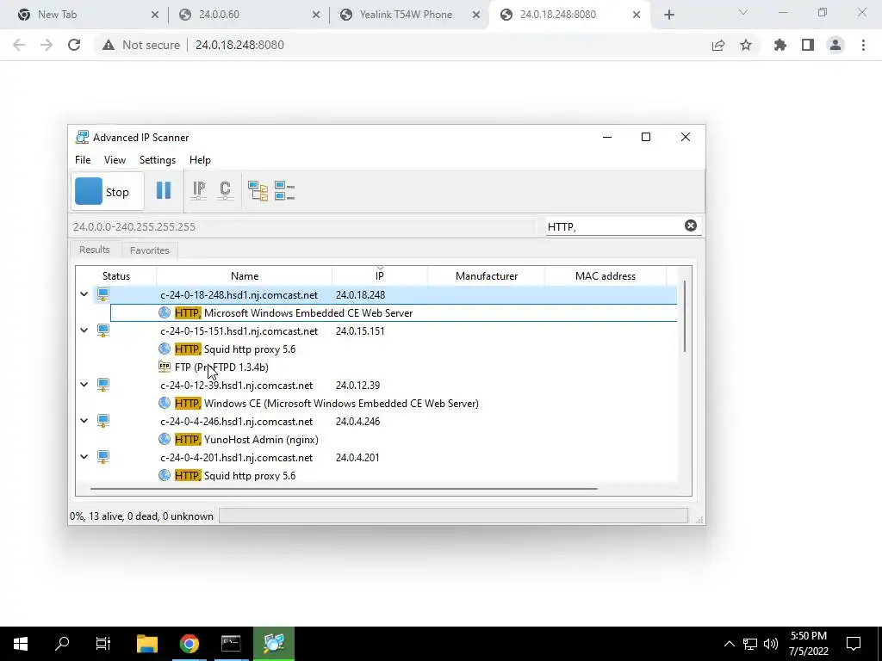Open the Windows Start menu
This screenshot has height=661, width=882.
(x=21, y=644)
